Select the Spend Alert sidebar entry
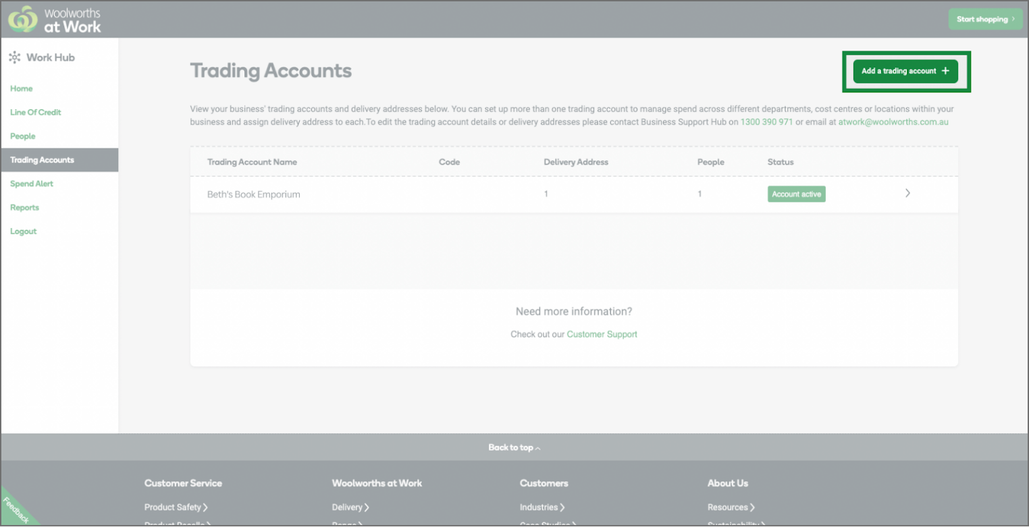Screen dimensions: 1029x527 tap(31, 184)
